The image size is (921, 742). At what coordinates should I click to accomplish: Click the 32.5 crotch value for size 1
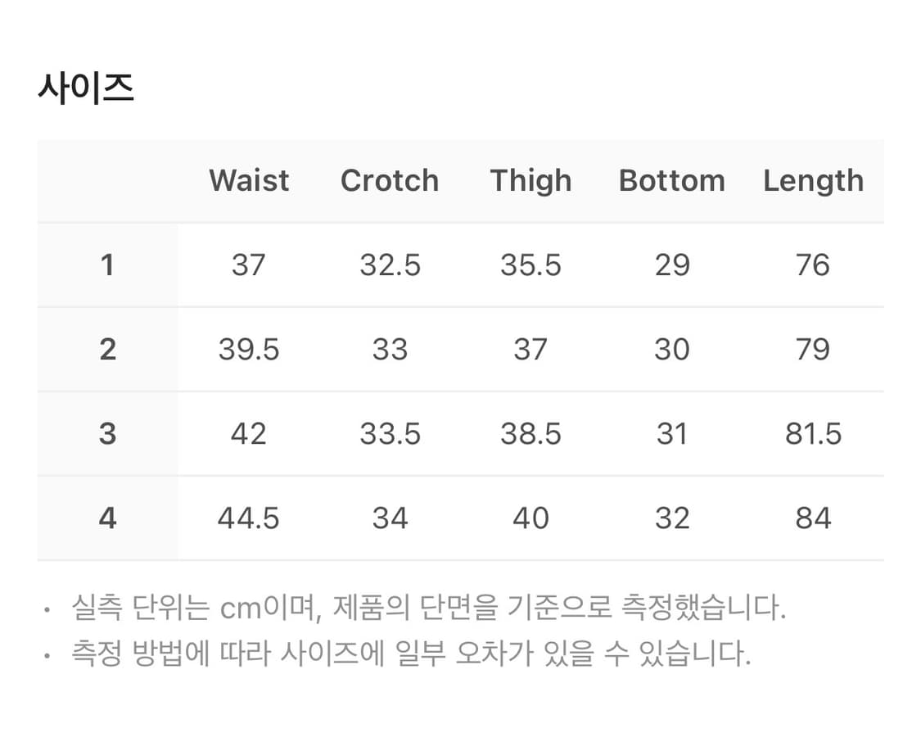pyautogui.click(x=390, y=265)
